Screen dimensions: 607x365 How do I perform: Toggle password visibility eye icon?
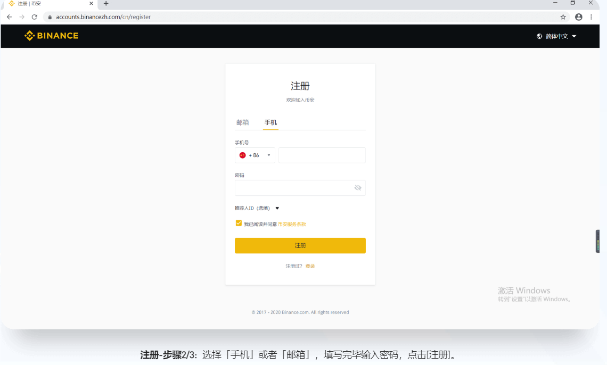(358, 188)
